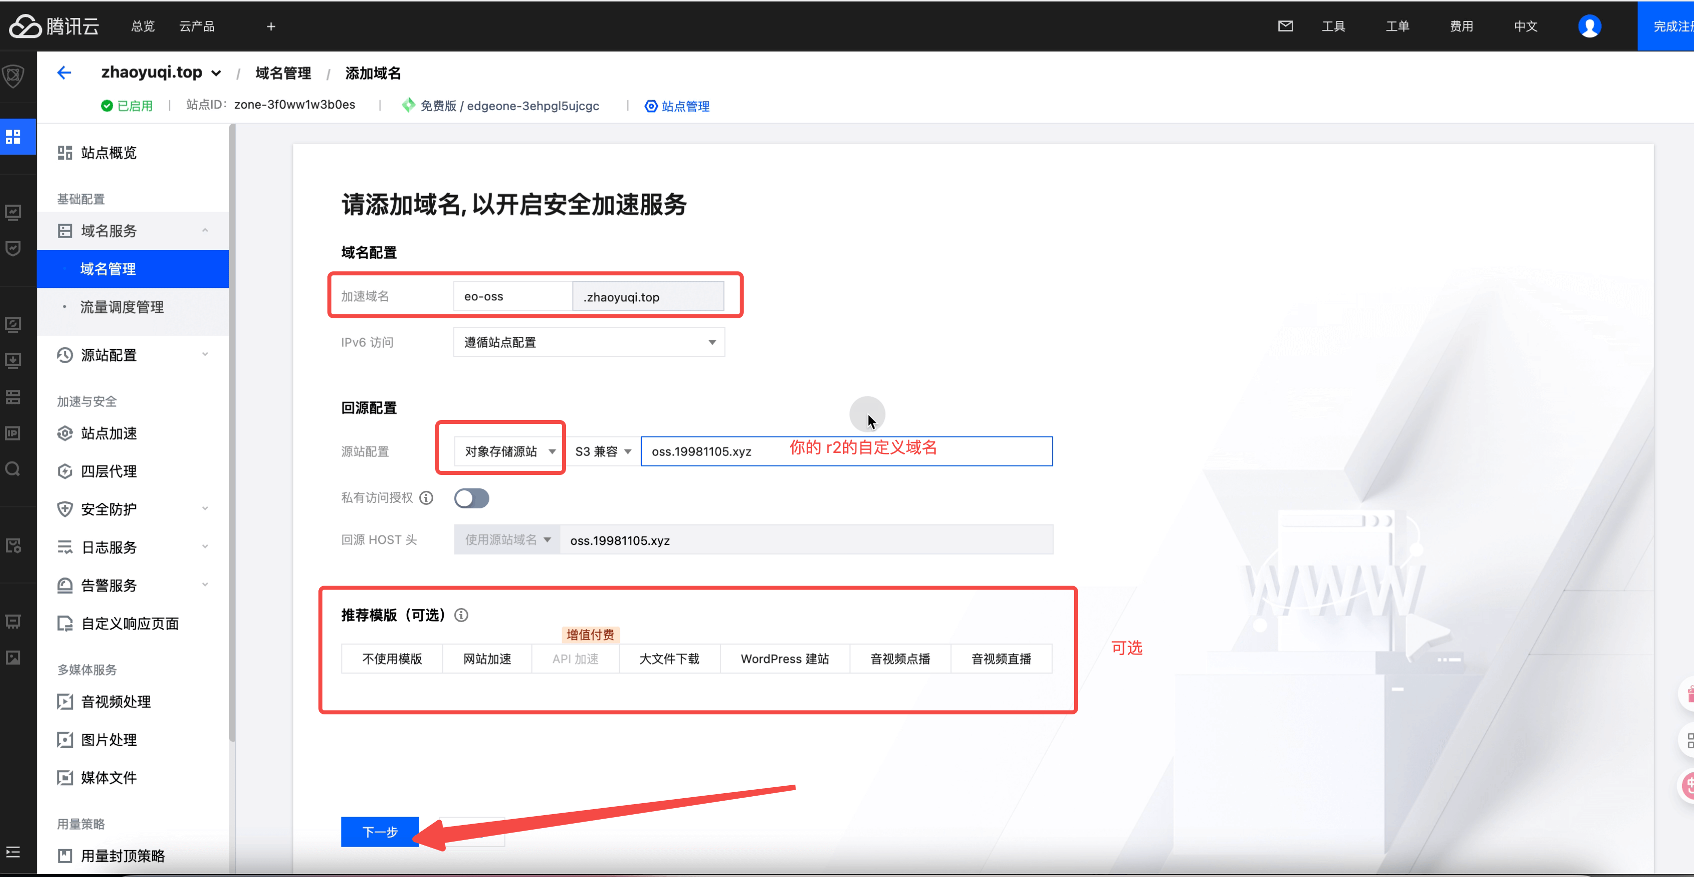The image size is (1694, 877).
Task: Show info for 私有访问授权
Action: pos(426,498)
